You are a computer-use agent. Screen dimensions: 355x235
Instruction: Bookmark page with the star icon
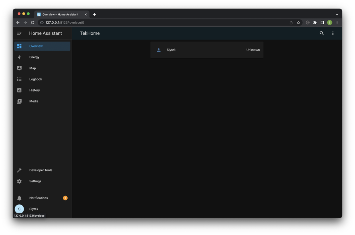tap(298, 23)
